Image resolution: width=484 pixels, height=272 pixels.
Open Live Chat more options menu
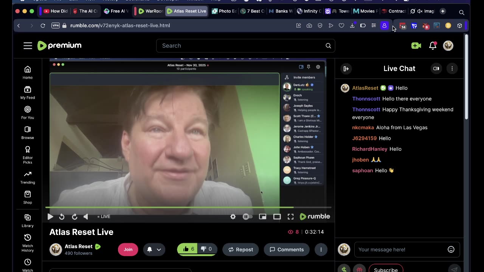452,68
